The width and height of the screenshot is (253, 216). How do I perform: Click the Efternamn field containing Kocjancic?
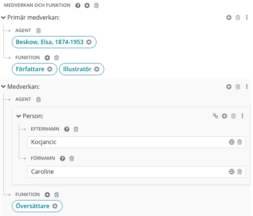125,142
